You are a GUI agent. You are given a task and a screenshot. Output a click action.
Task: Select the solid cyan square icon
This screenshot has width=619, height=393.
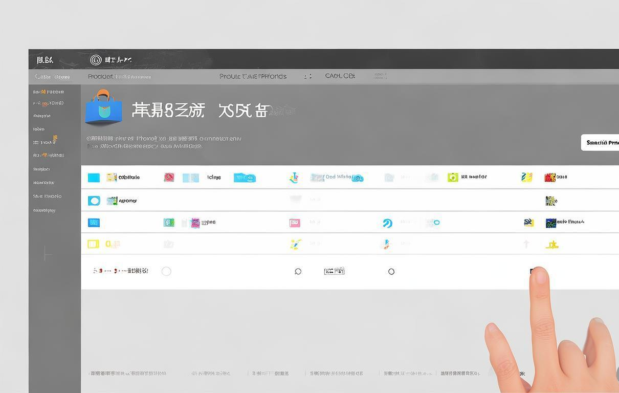point(94,178)
